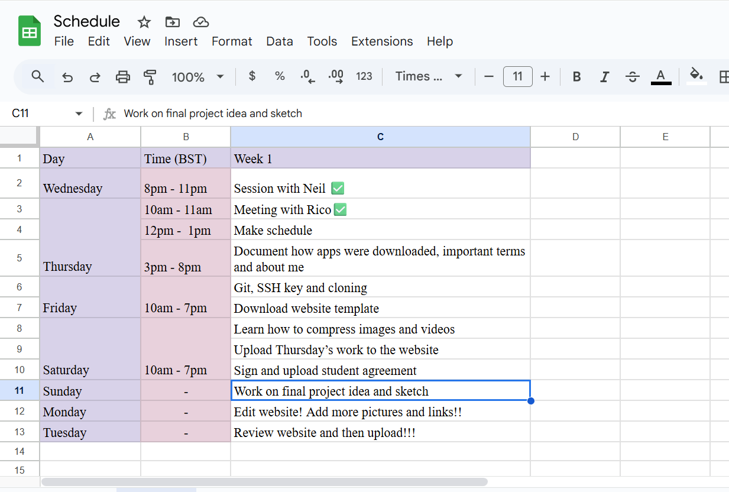Screen dimensions: 729x492
Task: Open the fill color picker
Action: pyautogui.click(x=696, y=76)
